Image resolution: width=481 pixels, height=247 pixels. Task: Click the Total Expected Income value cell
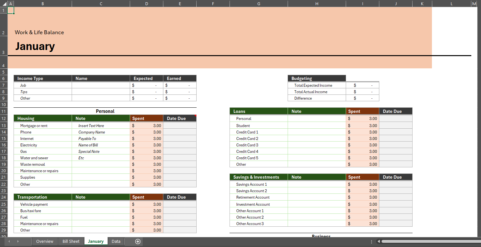(x=362, y=85)
